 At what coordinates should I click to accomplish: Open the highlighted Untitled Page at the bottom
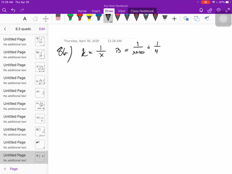[24, 158]
